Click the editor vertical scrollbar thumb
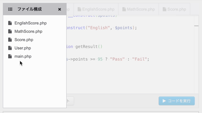 coord(196,26)
